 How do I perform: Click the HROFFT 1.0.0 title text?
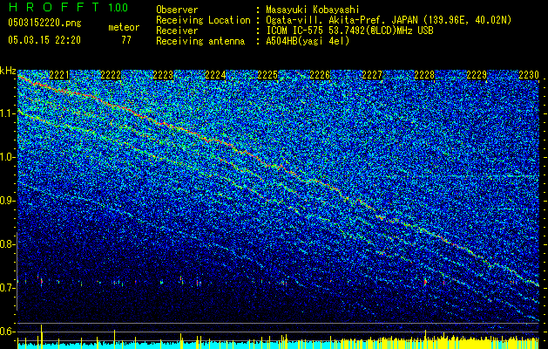click(x=68, y=7)
